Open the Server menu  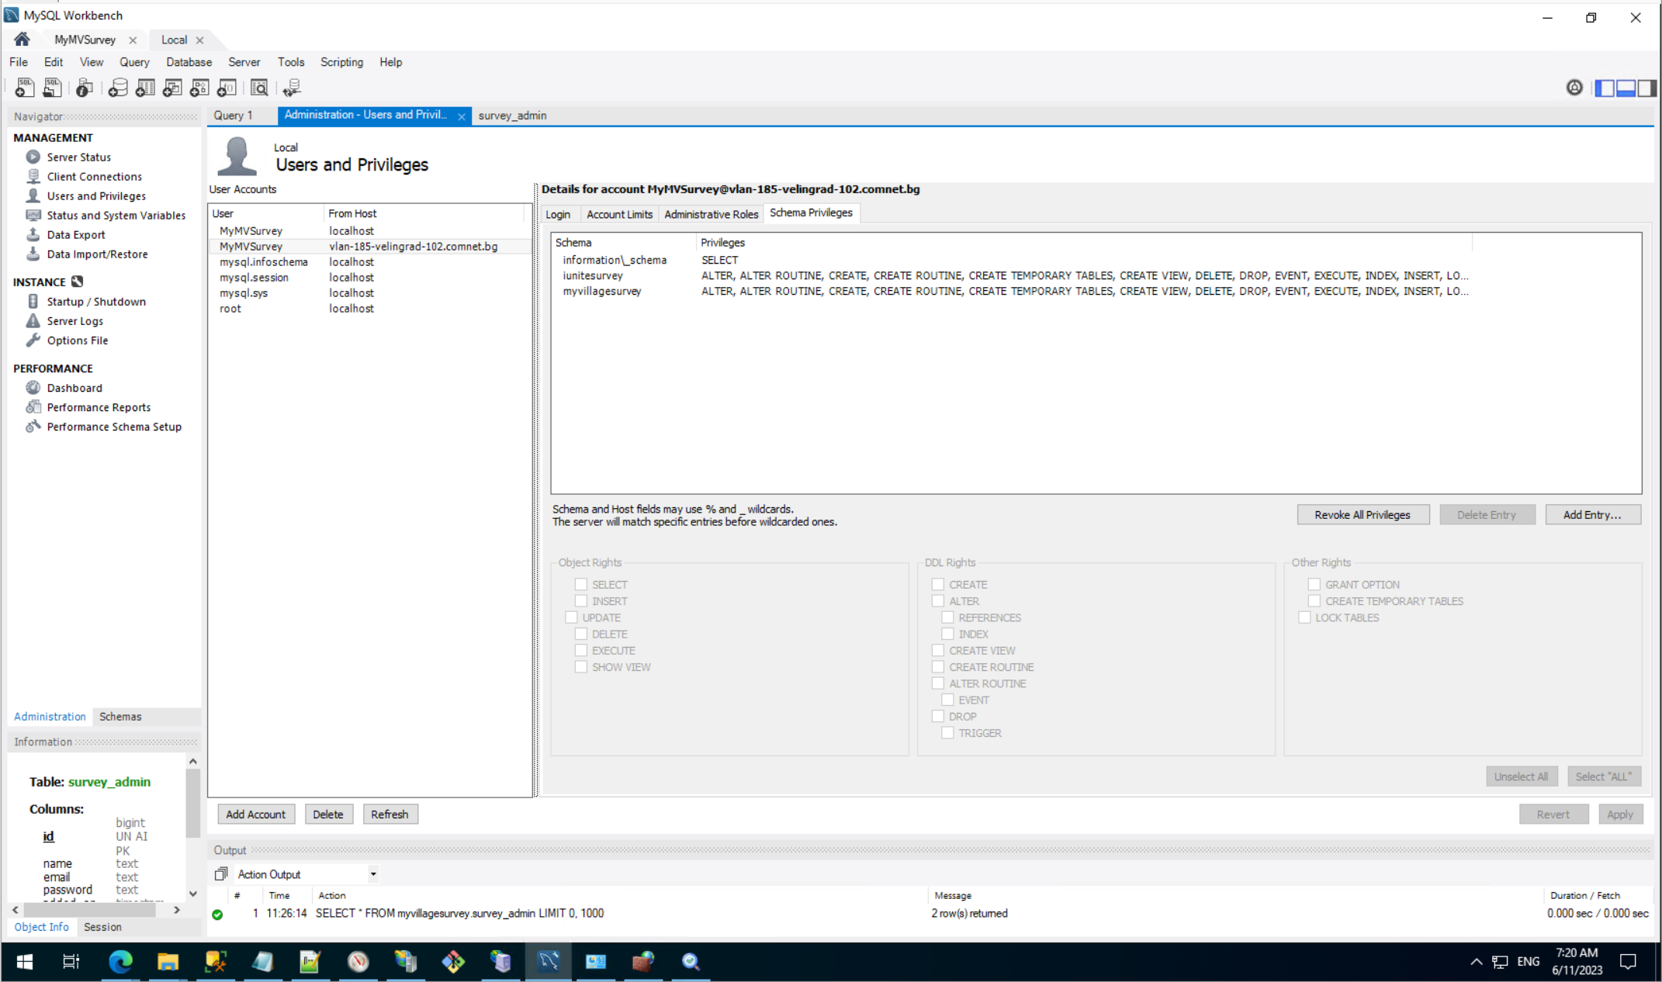(244, 62)
